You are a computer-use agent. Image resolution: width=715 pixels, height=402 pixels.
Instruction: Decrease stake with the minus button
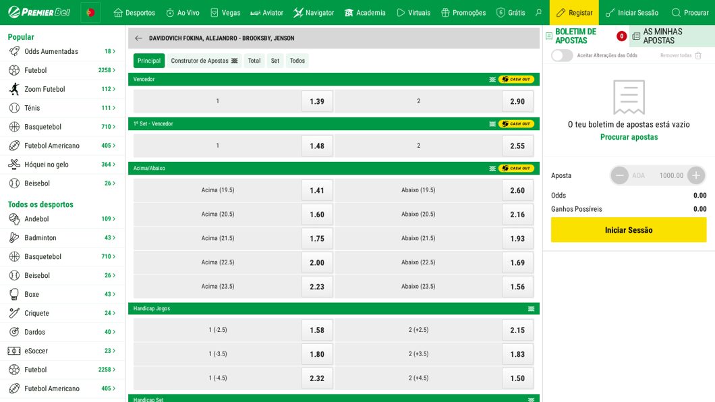click(x=619, y=175)
